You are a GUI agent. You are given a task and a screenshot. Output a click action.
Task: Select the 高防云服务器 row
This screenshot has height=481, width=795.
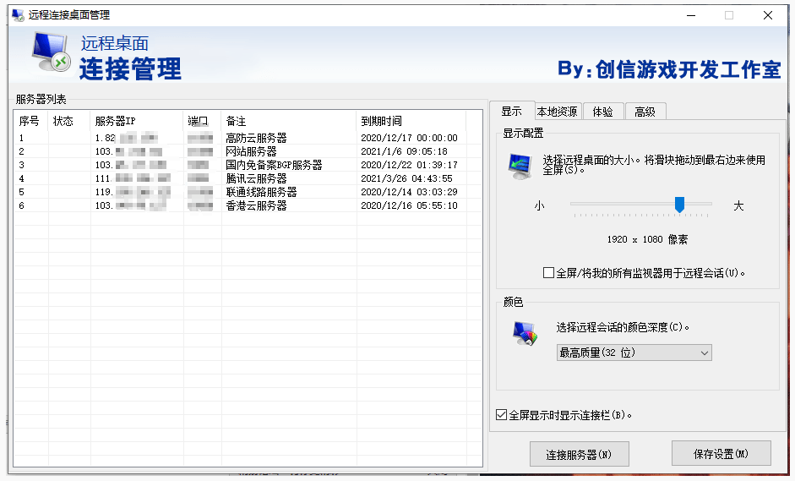coord(256,138)
